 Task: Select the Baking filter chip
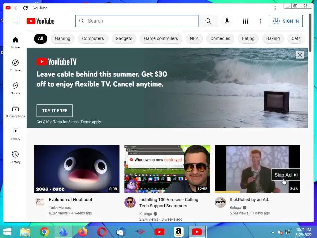pos(273,39)
